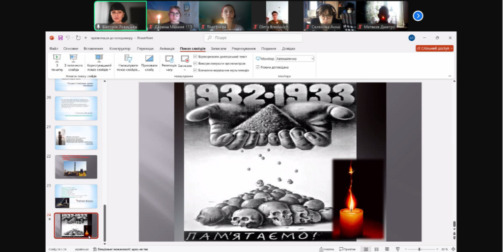Image resolution: width=503 pixels, height=252 pixels.
Task: Open Користувацький показ слайдів dropdown
Action: (99, 63)
